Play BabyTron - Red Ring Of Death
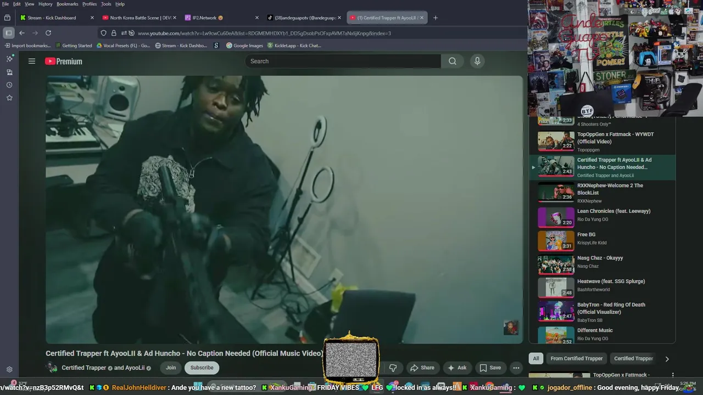This screenshot has width=703, height=395. 601,312
